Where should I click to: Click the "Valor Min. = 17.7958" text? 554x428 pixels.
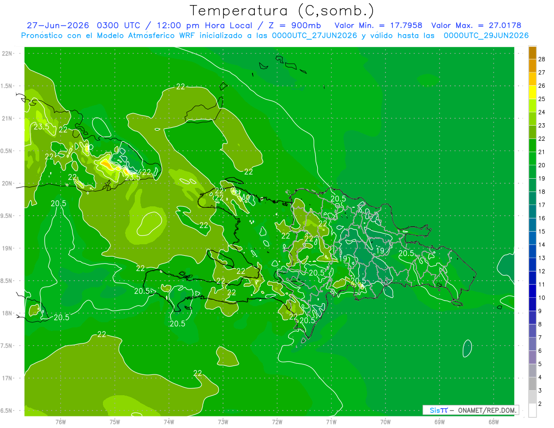[x=378, y=25]
